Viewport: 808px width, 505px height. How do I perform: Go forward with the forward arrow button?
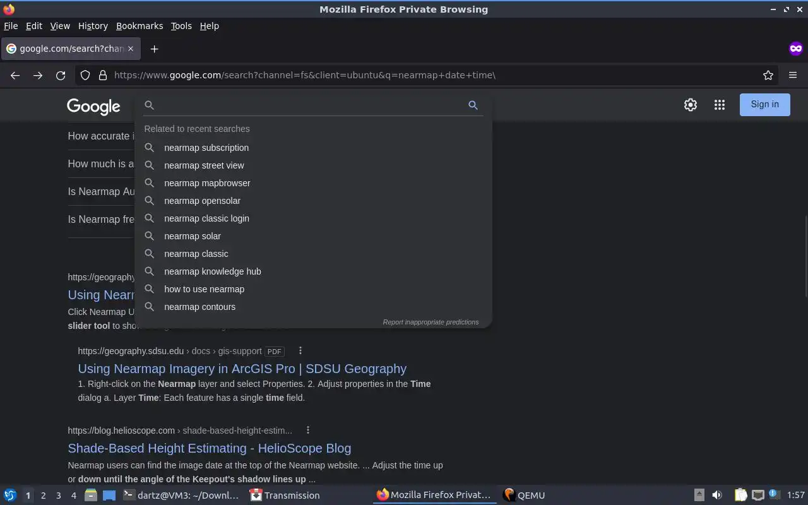tap(38, 75)
